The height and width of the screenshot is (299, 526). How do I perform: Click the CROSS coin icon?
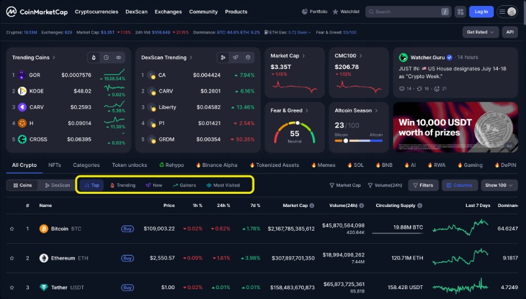click(22, 139)
